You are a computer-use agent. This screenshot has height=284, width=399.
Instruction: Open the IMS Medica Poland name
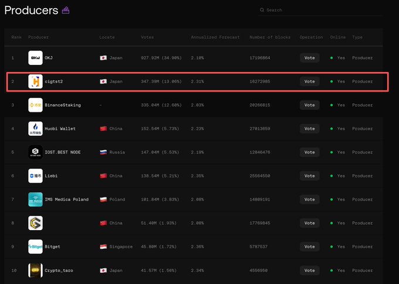click(x=67, y=200)
